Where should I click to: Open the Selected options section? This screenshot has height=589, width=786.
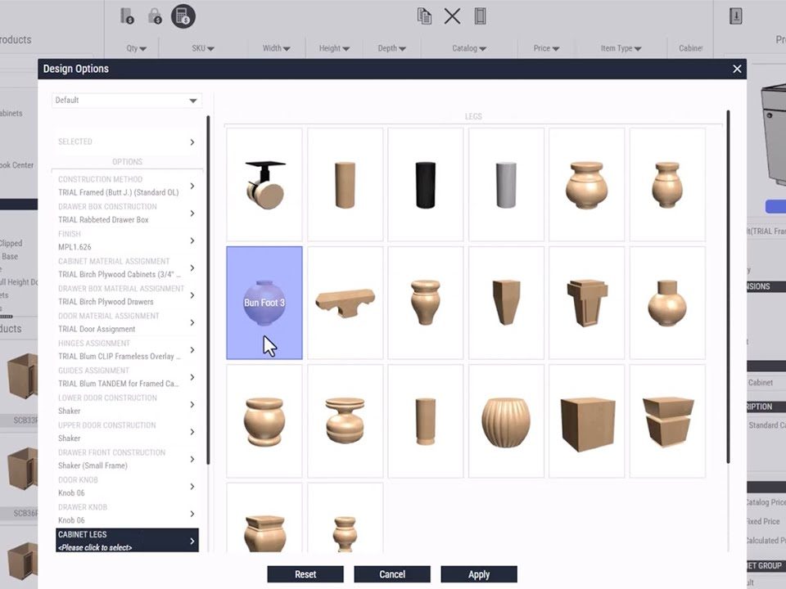[x=127, y=142]
